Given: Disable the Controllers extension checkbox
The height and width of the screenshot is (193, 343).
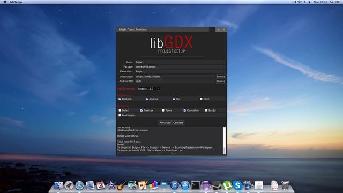Looking at the screenshot, I should point(184,110).
